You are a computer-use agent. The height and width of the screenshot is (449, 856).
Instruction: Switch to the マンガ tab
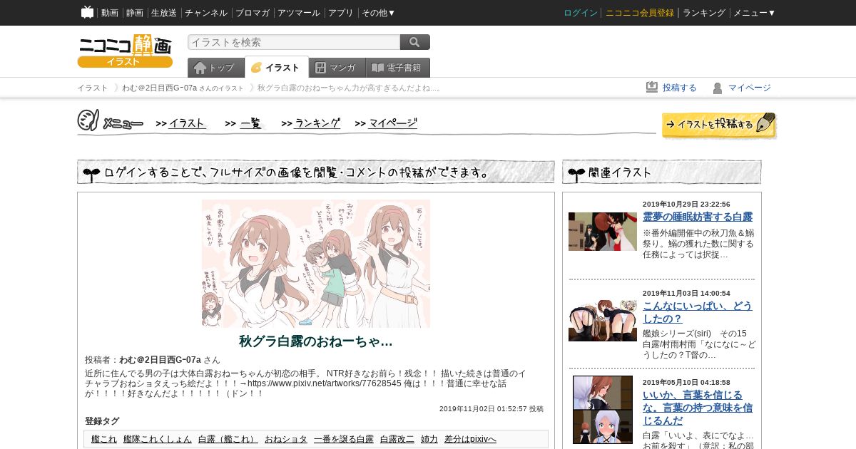click(x=337, y=68)
